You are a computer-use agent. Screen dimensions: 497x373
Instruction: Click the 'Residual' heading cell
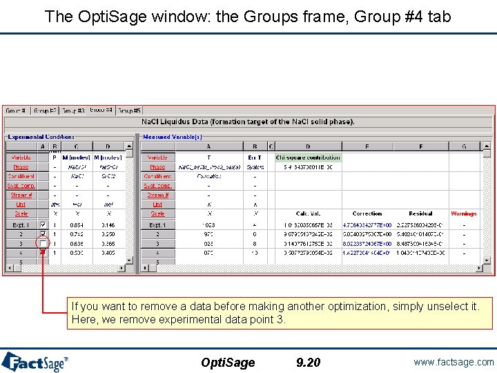point(421,213)
